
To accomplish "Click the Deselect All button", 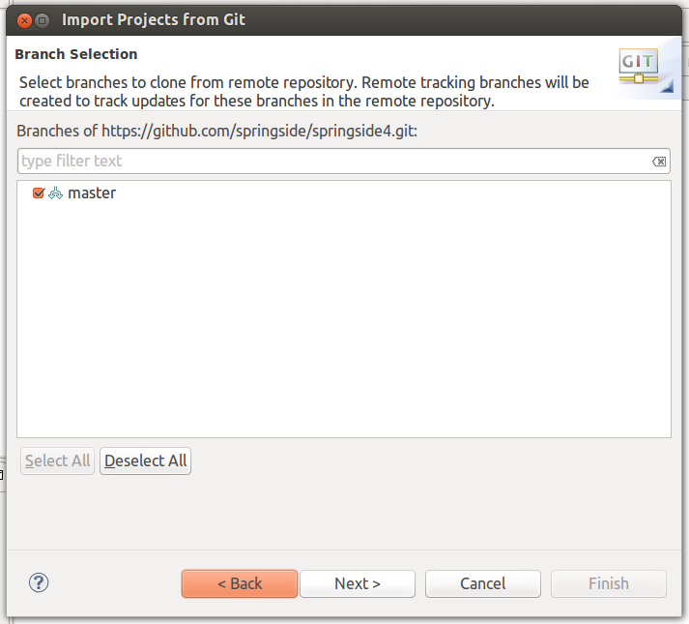I will pos(146,461).
